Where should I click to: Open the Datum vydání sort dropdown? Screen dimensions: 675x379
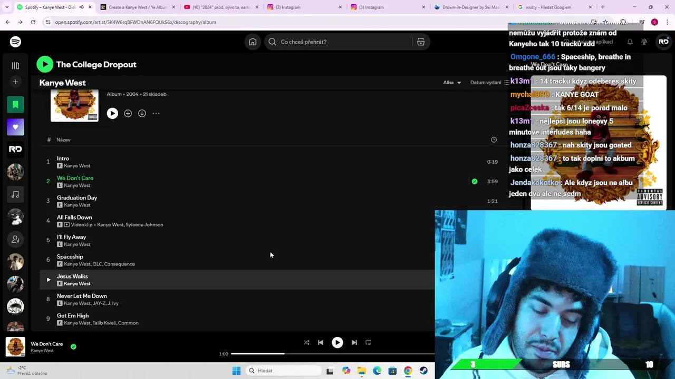489,83
